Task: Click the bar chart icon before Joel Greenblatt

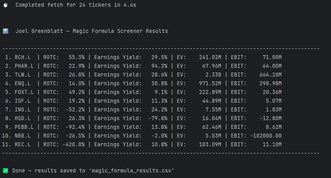Action: coord(6,31)
